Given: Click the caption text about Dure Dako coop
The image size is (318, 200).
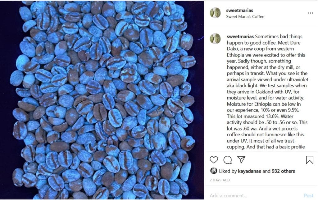Looking at the screenshot, I should coord(267,91).
